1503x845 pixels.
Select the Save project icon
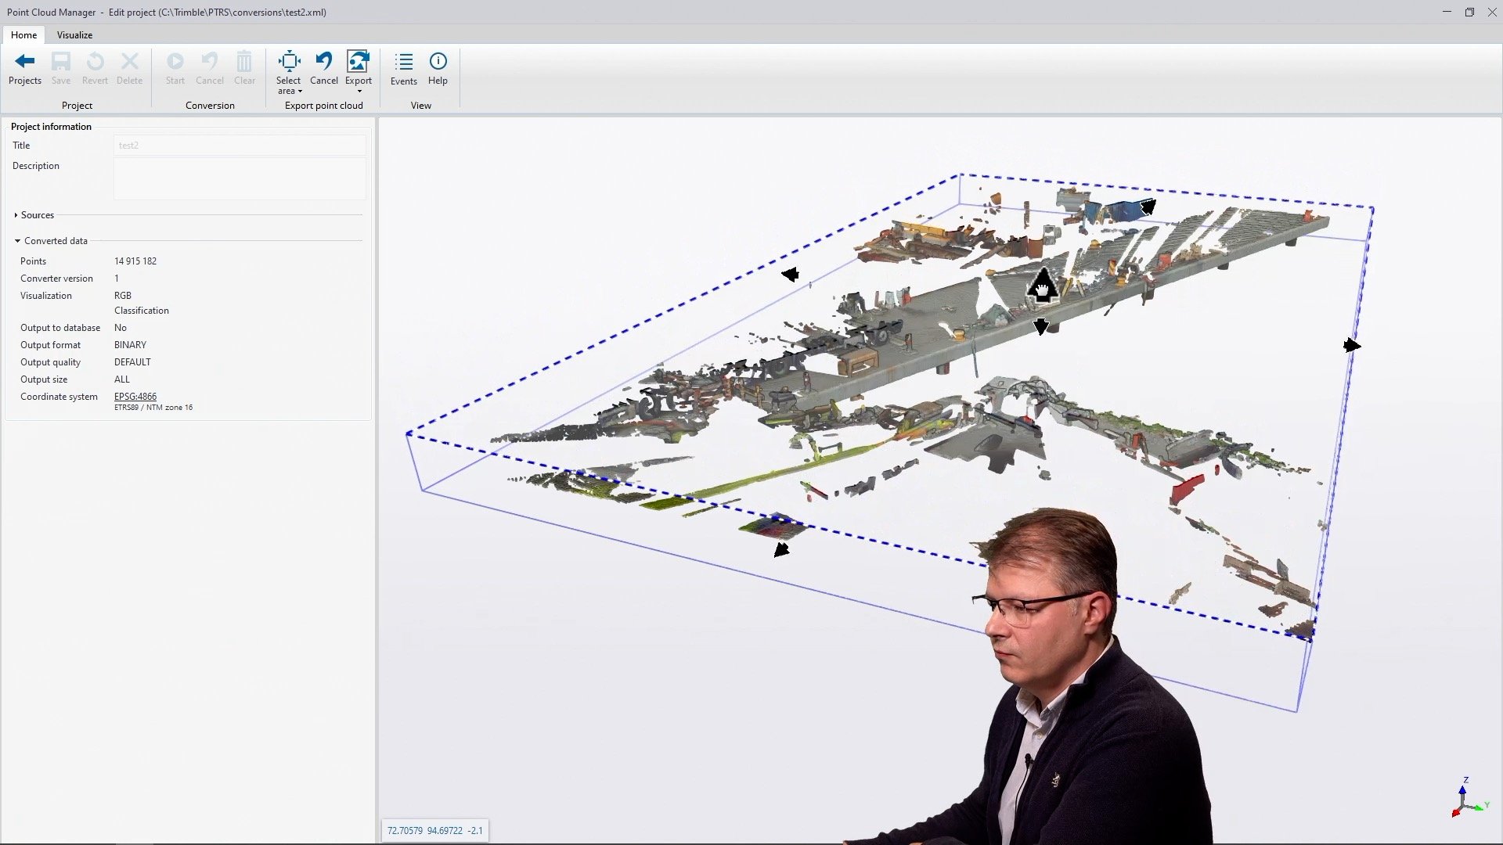coord(61,61)
